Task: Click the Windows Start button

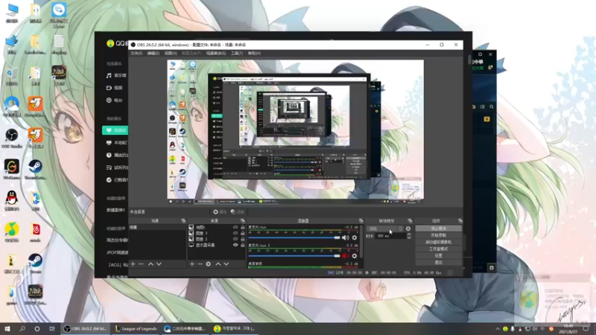Action: [x=7, y=328]
